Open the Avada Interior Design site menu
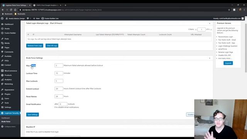This screenshot has height=139, width=247. pos(15,19)
